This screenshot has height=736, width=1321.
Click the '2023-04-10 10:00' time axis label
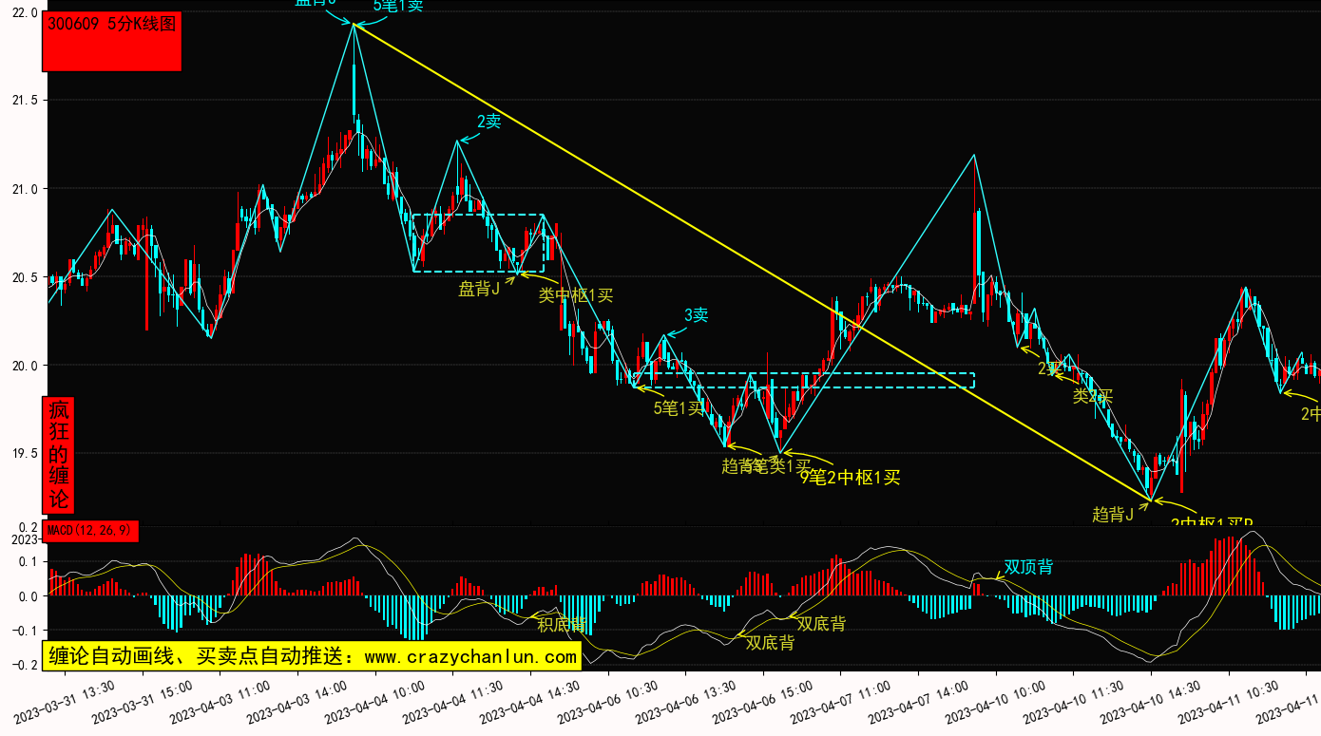click(996, 701)
